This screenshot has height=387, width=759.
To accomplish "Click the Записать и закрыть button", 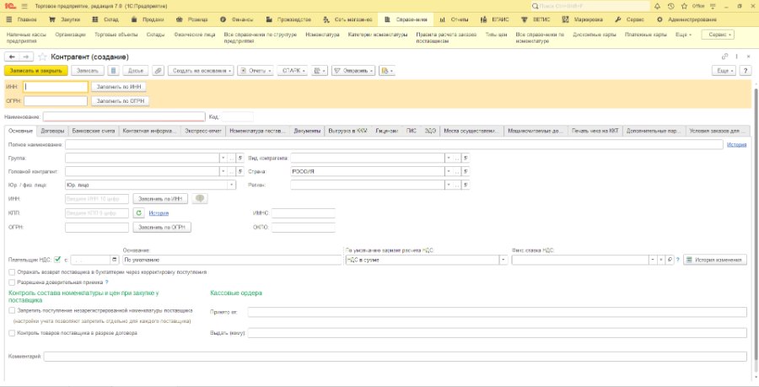I will 35,71.
